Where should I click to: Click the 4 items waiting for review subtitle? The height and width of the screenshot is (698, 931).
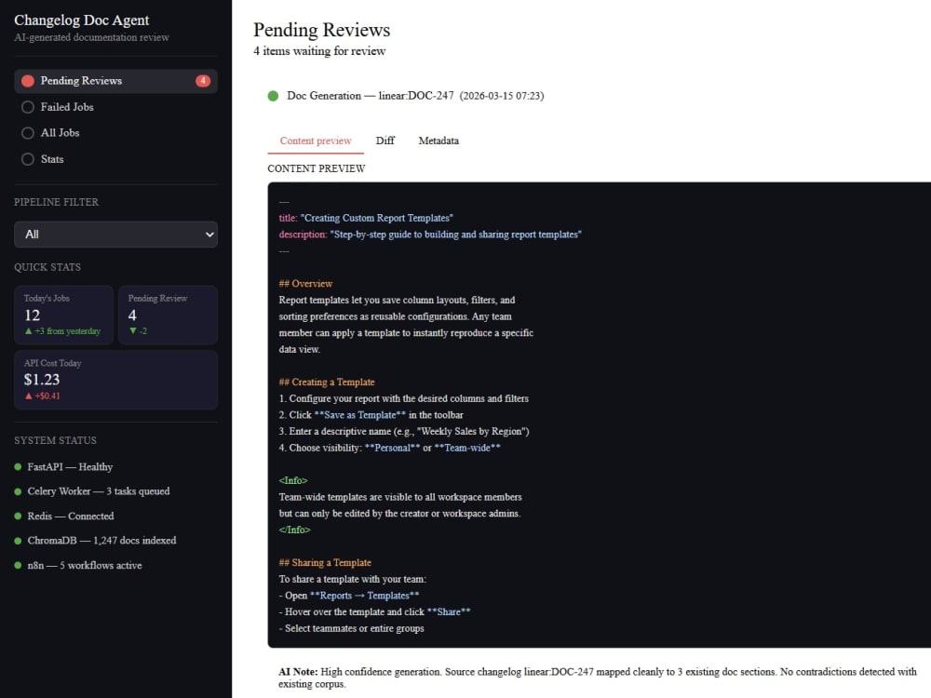[319, 51]
